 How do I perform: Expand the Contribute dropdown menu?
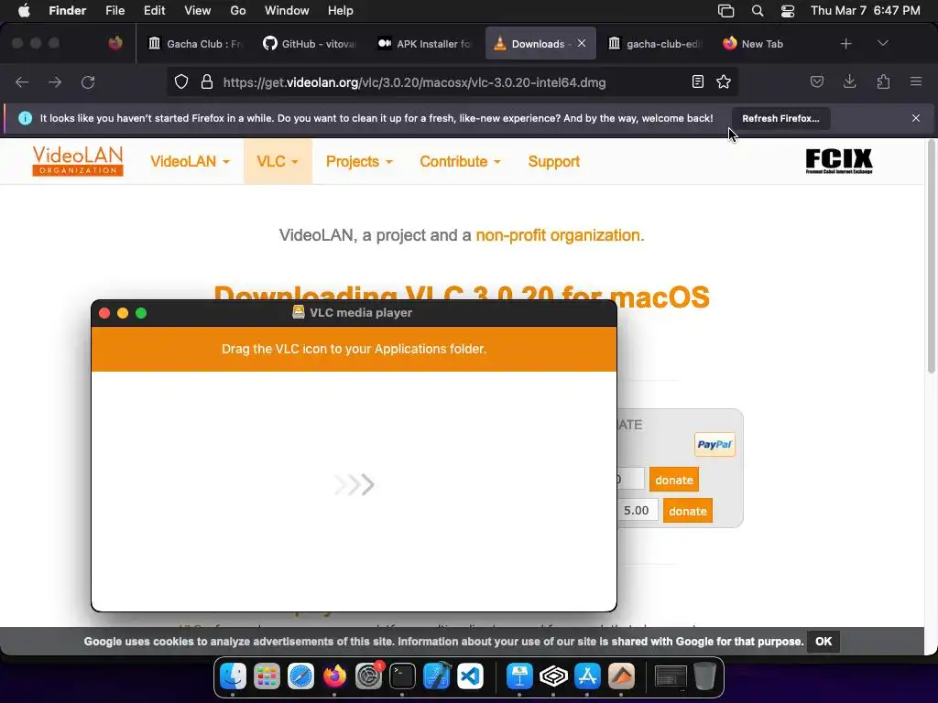pyautogui.click(x=460, y=161)
